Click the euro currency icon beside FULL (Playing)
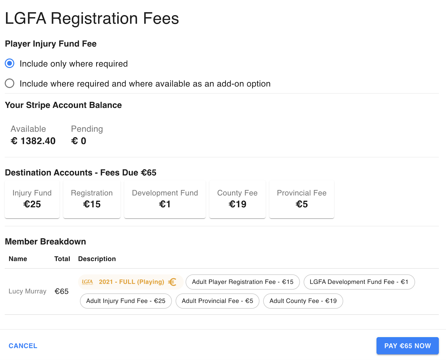Image resolution: width=446 pixels, height=360 pixels. point(173,282)
